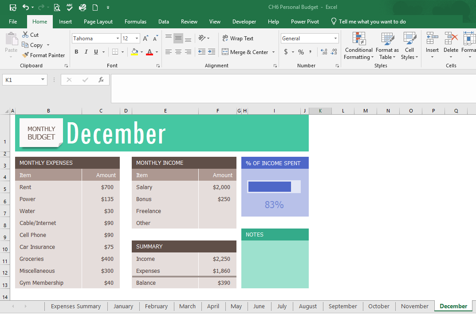
Task: Toggle Italic formatting
Action: pos(86,52)
